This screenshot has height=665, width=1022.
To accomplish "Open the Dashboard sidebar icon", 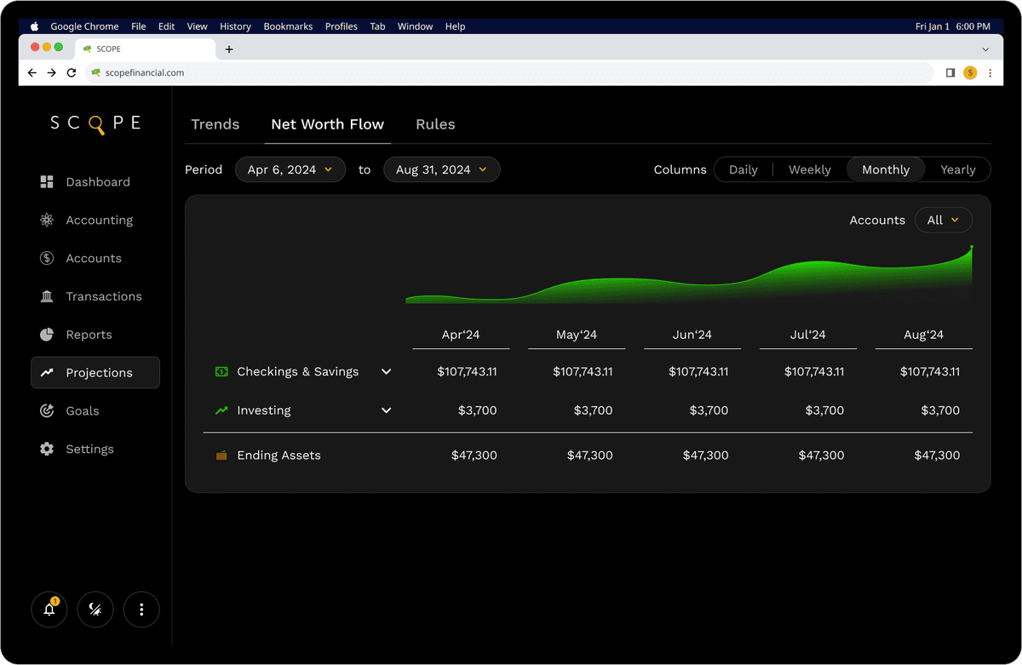I will click(x=48, y=181).
